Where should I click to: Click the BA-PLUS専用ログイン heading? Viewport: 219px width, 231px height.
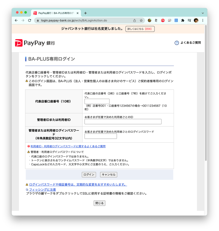(51, 59)
